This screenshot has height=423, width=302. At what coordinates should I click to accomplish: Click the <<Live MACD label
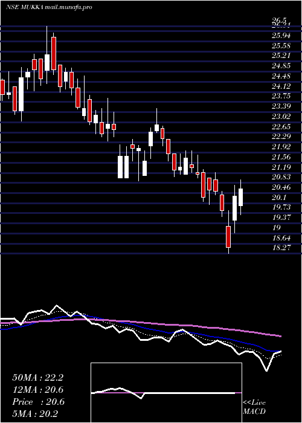[254, 407]
